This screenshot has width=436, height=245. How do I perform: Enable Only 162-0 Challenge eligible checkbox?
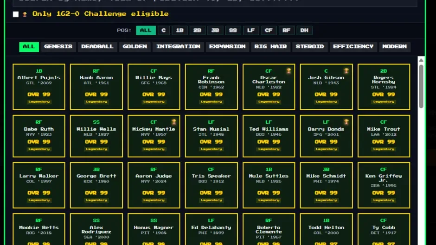point(16,14)
